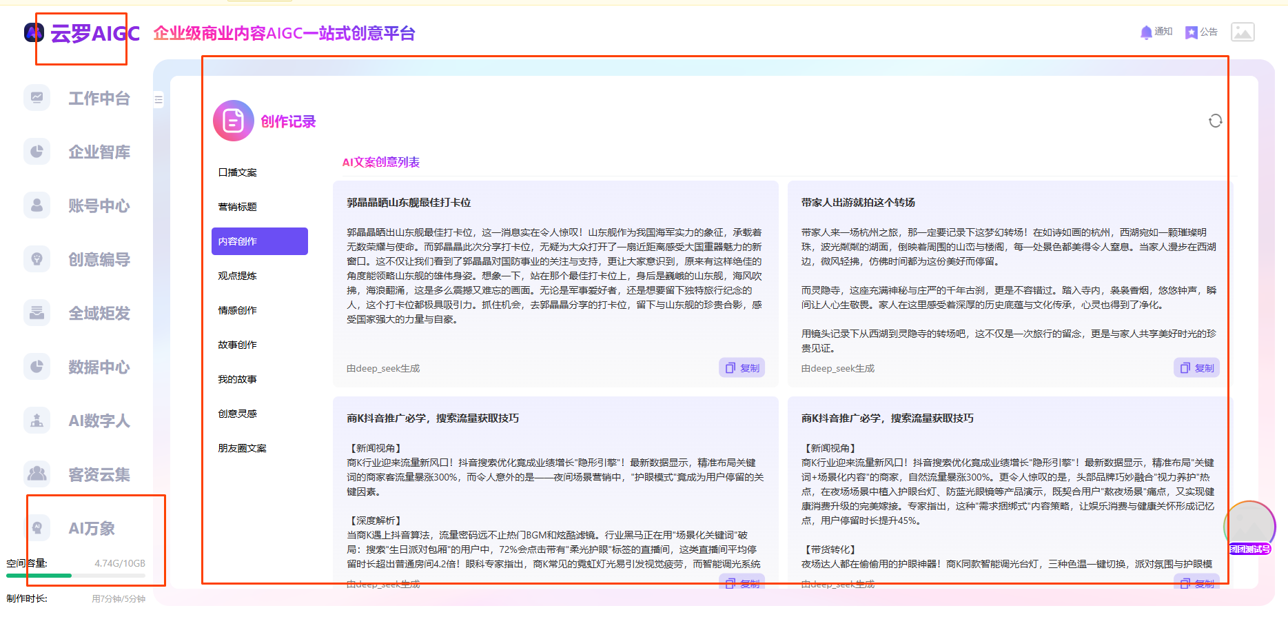Collapse the sidebar with the menu toggle
1288x617 pixels.
(x=159, y=100)
